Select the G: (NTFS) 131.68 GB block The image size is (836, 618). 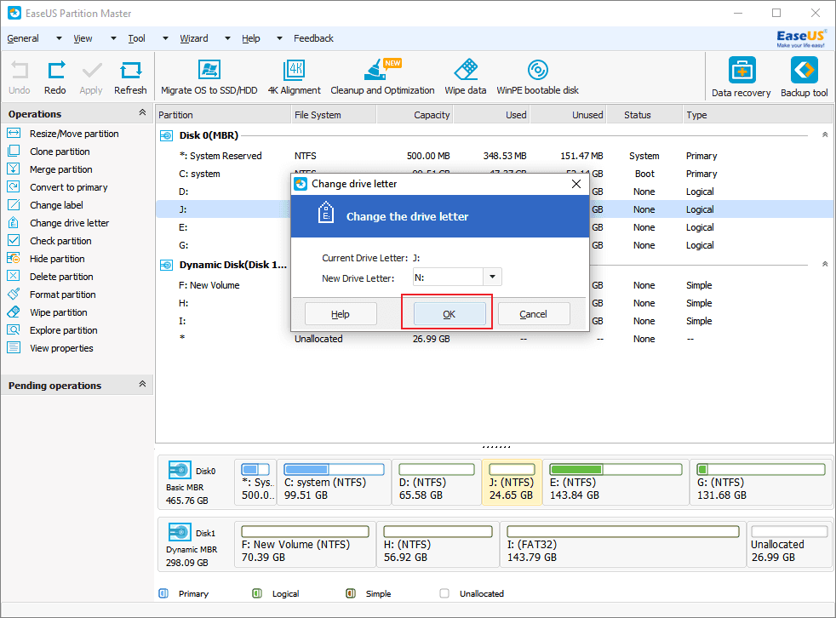pyautogui.click(x=761, y=483)
